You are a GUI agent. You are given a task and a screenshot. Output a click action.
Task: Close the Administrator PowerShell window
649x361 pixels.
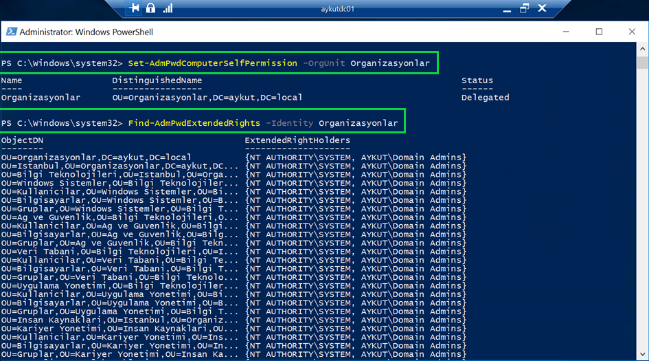[632, 32]
